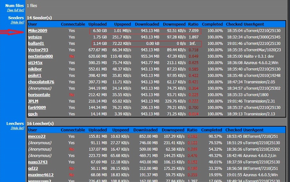The image size is (290, 182).
Task: Click the Ratio header in the Leechers table
Action: (x=193, y=130)
